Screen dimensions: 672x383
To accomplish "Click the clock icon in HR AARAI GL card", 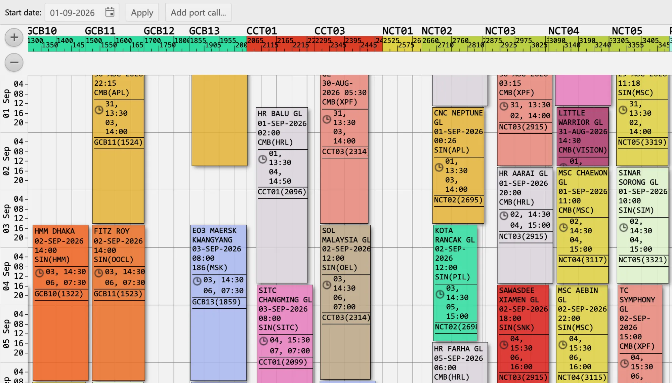I will pyautogui.click(x=504, y=215).
